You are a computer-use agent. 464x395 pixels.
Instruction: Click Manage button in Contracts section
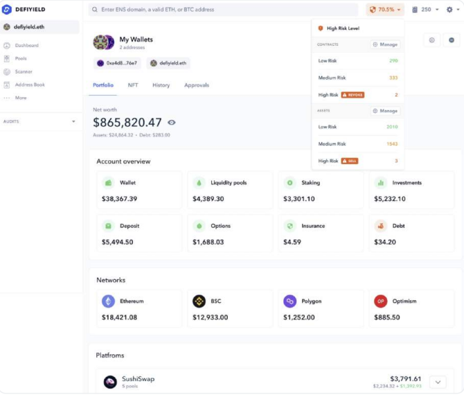click(x=386, y=44)
